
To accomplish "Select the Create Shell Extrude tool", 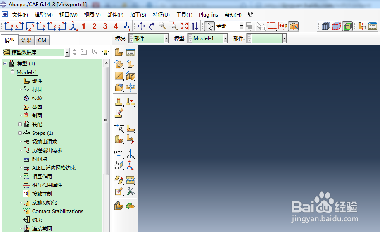I will tap(131, 64).
